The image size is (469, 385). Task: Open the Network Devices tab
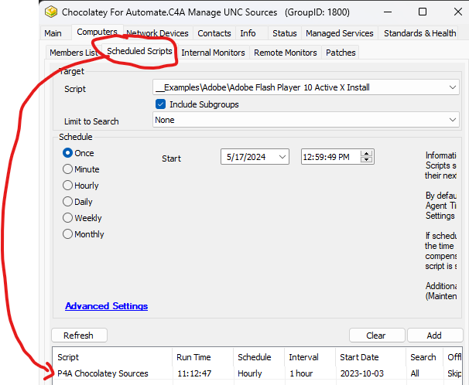coord(157,33)
